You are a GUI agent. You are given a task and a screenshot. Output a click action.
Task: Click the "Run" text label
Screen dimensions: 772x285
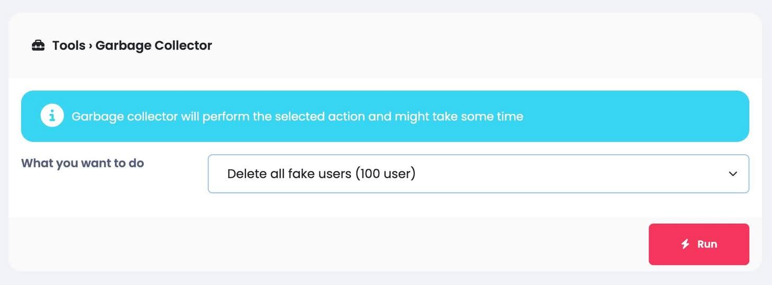coord(707,244)
